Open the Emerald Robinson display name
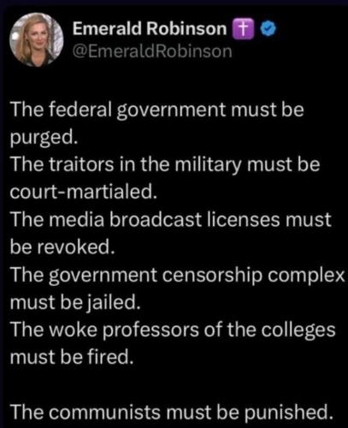The height and width of the screenshot is (428, 348). point(150,28)
